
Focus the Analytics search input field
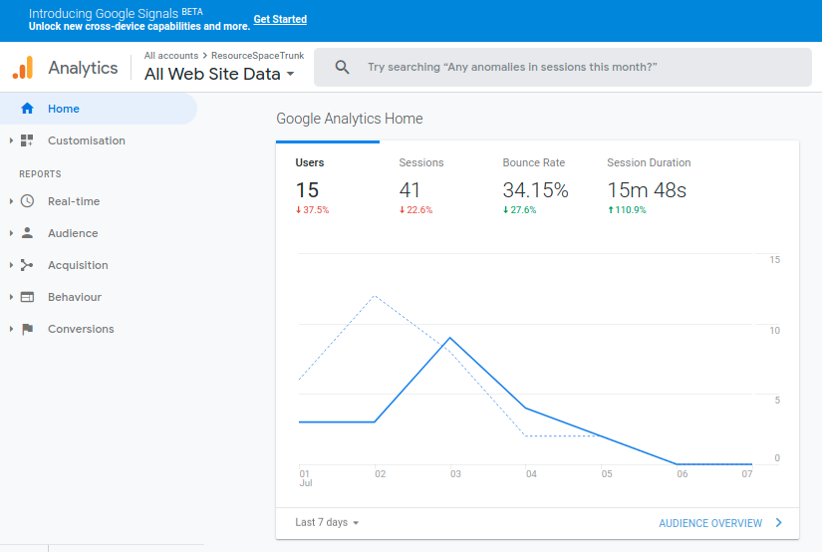(x=563, y=67)
